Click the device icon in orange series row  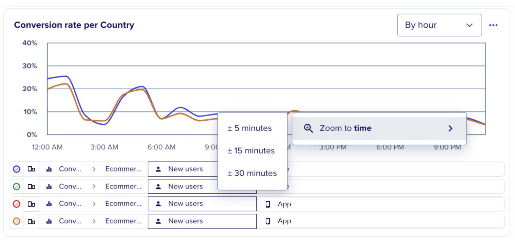[x=31, y=221]
